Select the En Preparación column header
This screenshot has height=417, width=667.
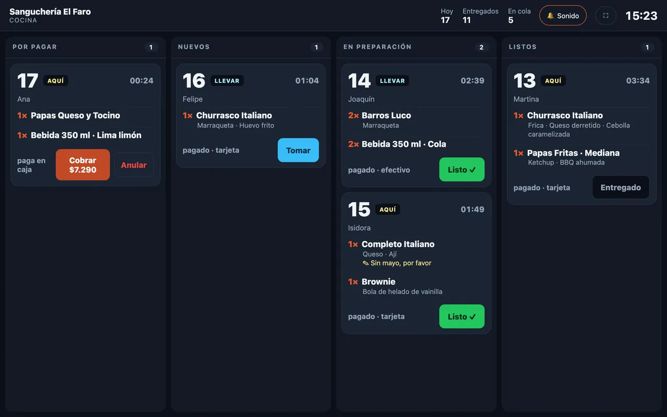point(377,47)
